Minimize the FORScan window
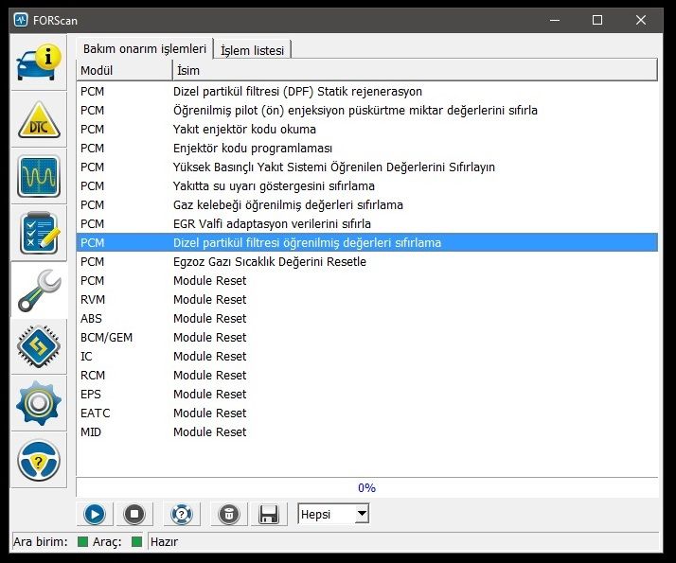 pyautogui.click(x=555, y=20)
